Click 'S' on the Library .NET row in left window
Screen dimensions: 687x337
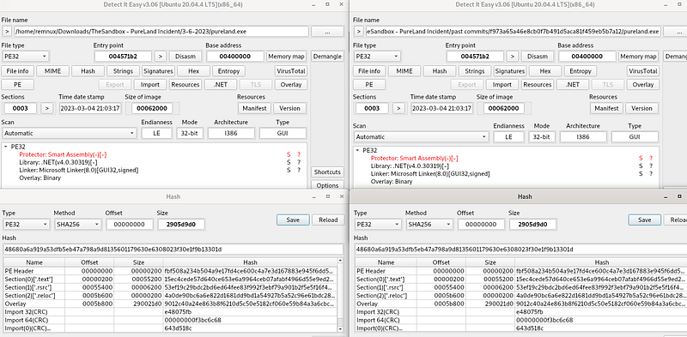coord(289,162)
